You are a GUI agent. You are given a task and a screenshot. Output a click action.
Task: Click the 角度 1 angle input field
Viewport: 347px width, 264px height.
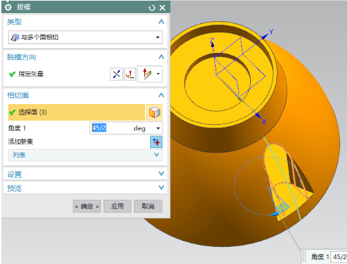tap(111, 128)
